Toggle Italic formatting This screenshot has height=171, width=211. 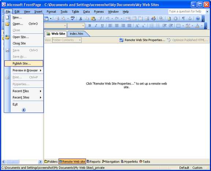[x=96, y=25]
